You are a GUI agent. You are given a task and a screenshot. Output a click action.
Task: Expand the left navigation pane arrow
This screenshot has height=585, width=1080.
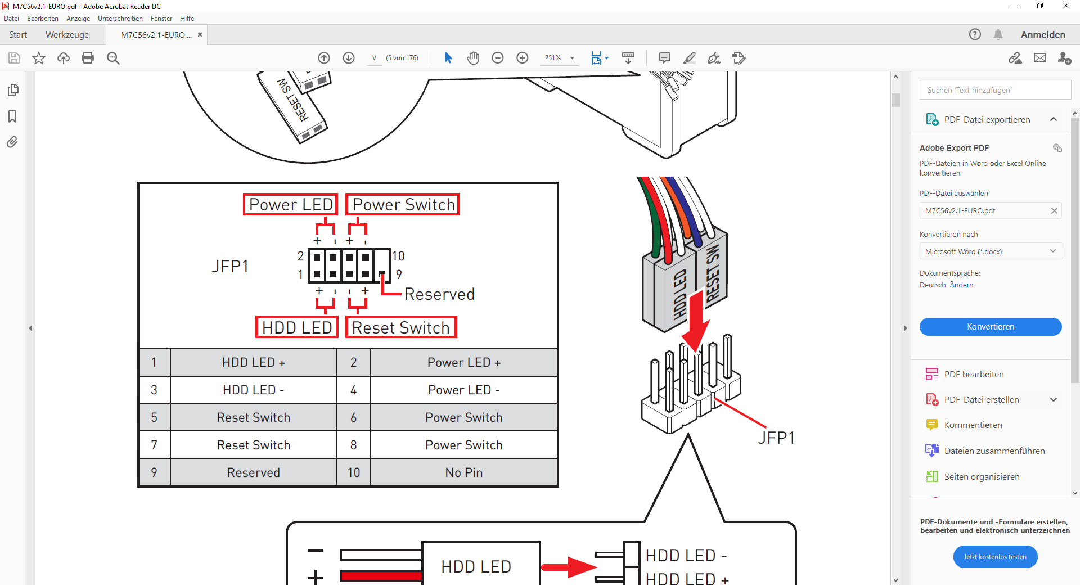click(x=30, y=328)
